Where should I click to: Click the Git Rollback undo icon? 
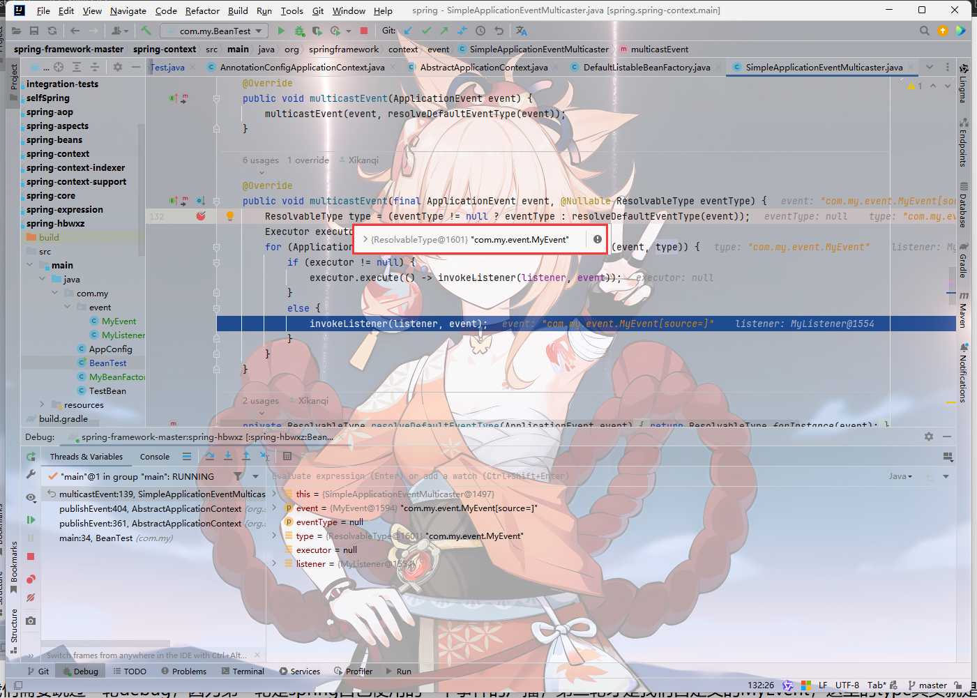coord(499,31)
